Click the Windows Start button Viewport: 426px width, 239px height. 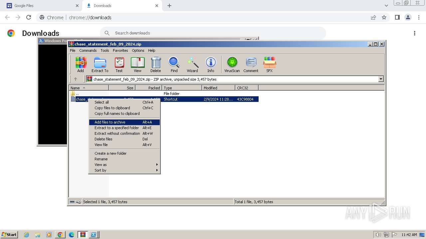pos(9,235)
